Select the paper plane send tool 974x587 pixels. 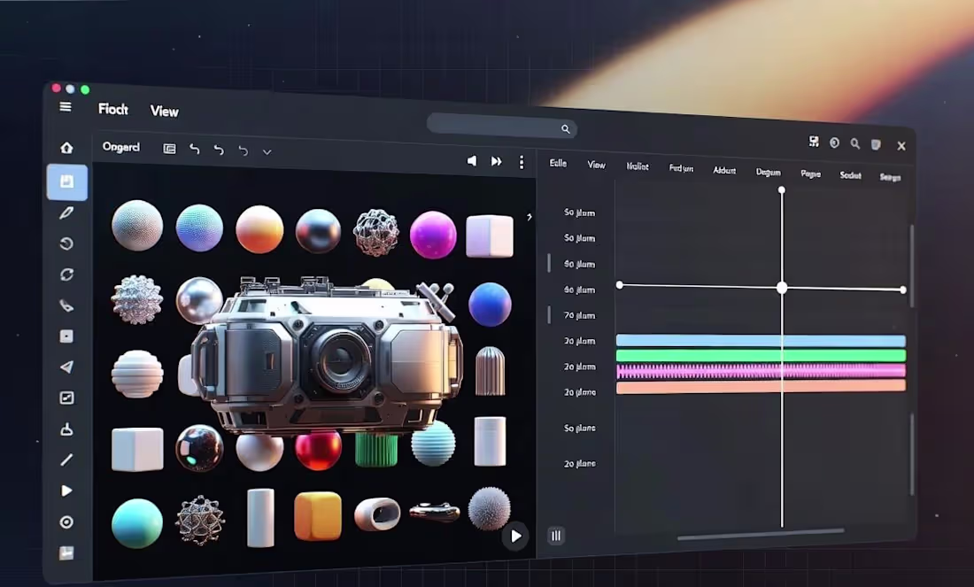pos(66,367)
